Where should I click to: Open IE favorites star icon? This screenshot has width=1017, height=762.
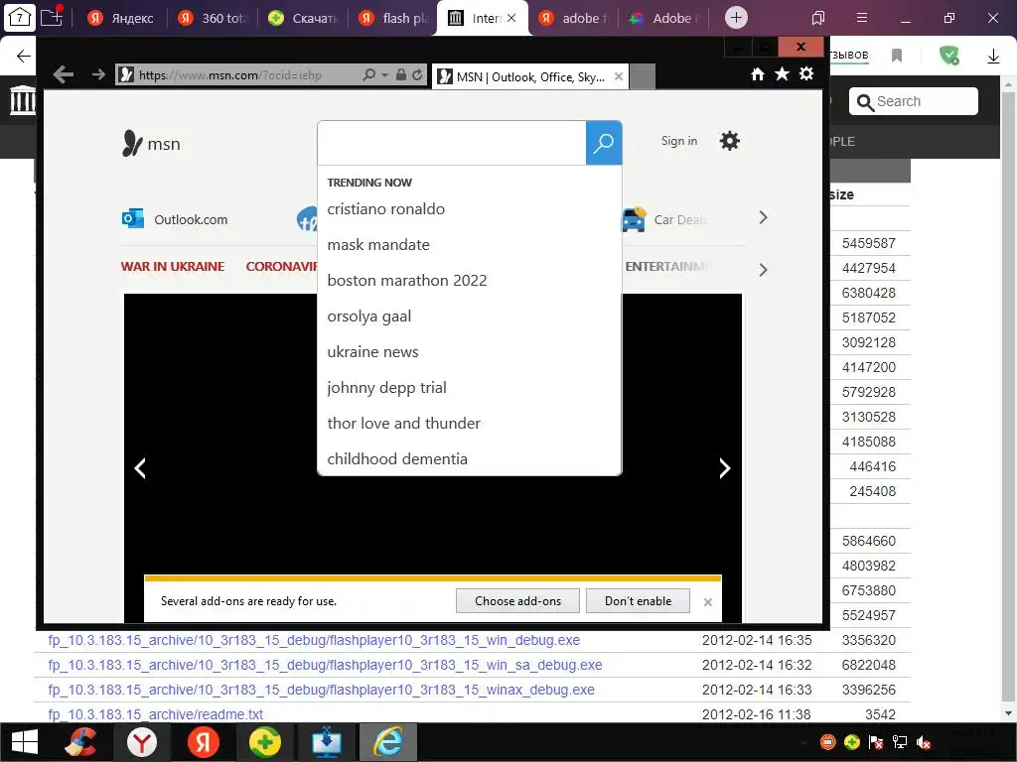click(783, 73)
